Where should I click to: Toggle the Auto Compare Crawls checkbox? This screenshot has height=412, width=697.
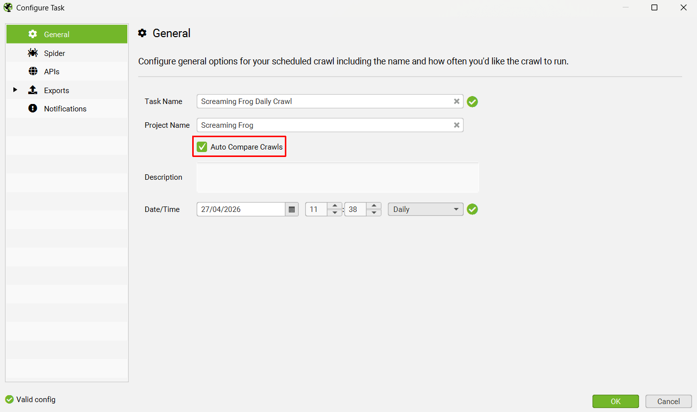202,147
